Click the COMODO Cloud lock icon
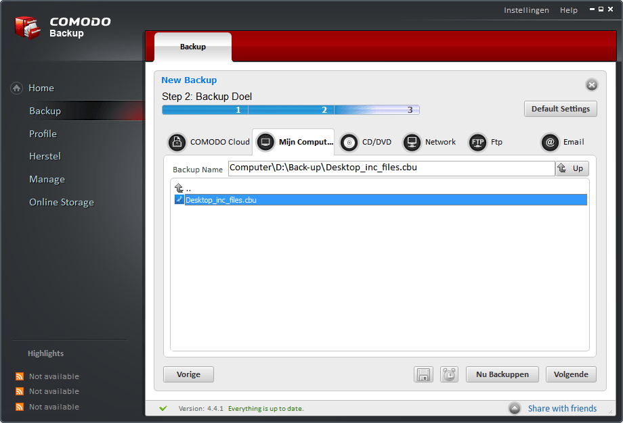This screenshot has width=623, height=423. coord(177,142)
